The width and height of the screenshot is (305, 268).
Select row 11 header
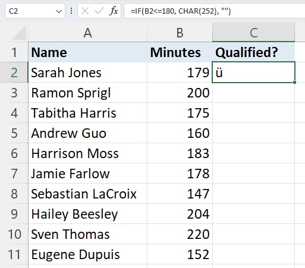click(x=14, y=254)
